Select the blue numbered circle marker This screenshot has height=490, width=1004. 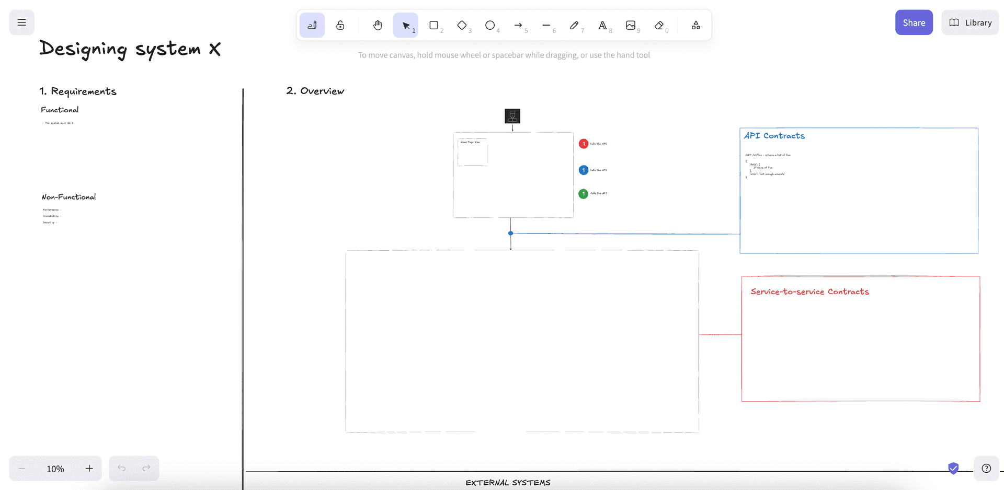(x=584, y=170)
